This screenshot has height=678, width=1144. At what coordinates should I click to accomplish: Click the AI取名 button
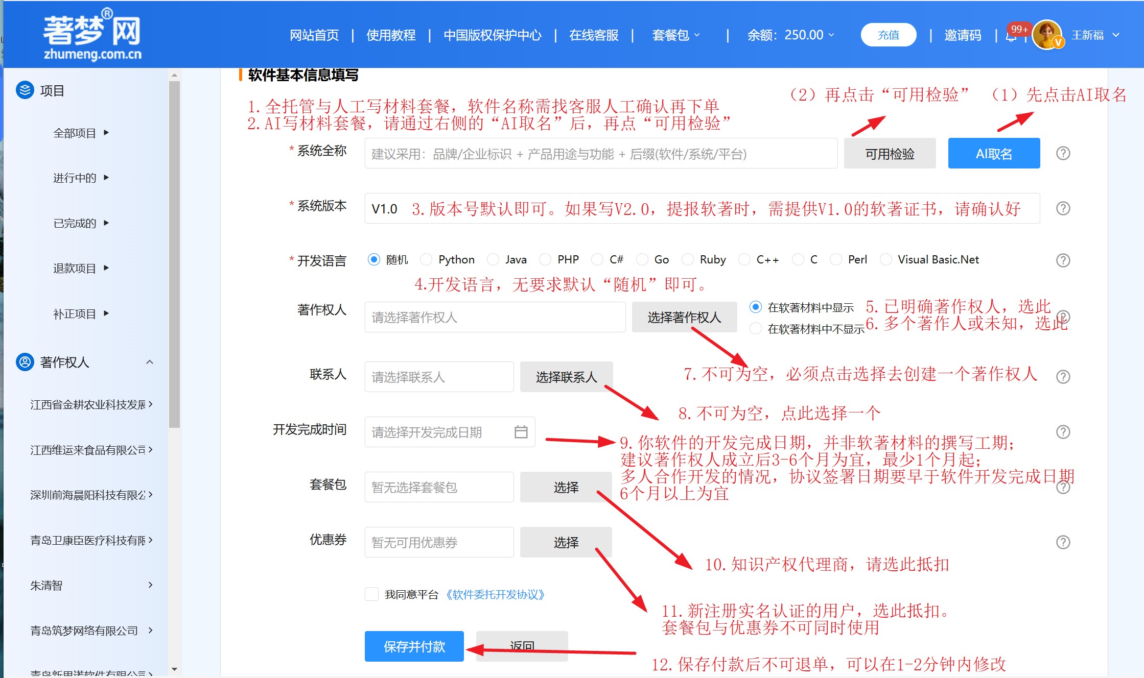[x=994, y=154]
